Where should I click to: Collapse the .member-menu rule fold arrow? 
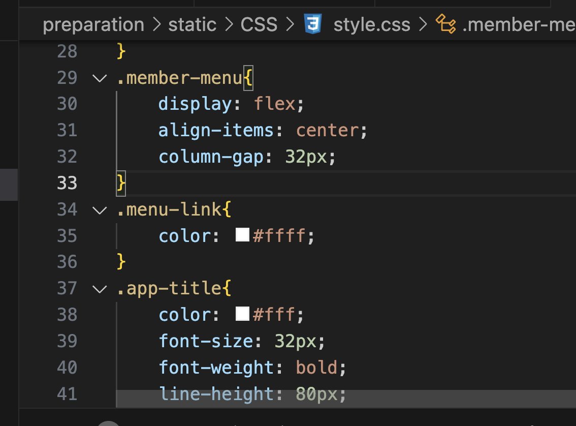(100, 78)
